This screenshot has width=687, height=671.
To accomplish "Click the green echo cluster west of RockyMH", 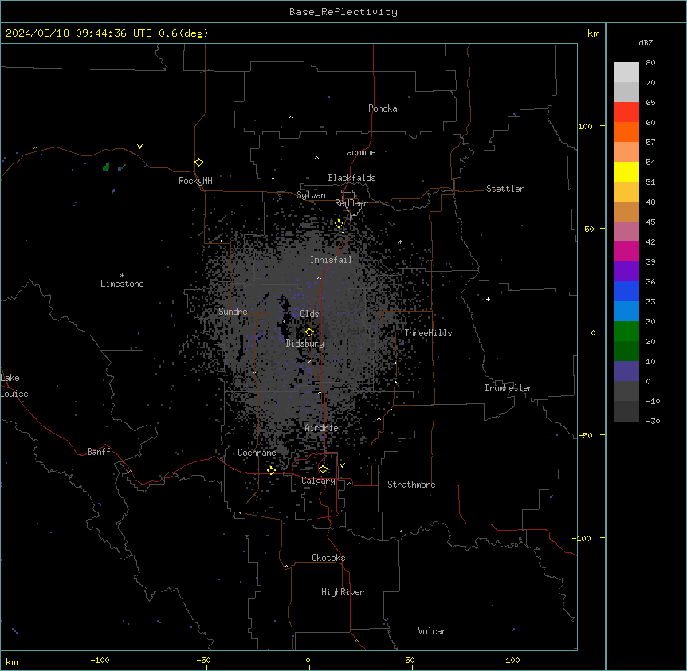I will [106, 167].
